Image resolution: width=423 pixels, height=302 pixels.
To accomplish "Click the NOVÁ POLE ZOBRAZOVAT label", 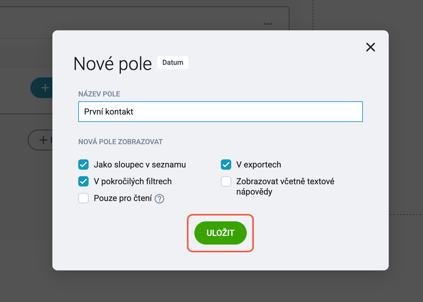I will tap(121, 142).
